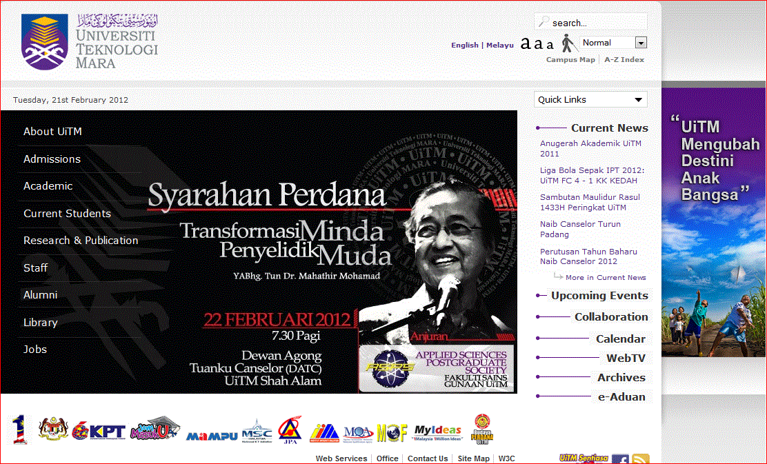767x464 pixels.
Task: Click the UiTM Sentiasa logo
Action: (584, 458)
